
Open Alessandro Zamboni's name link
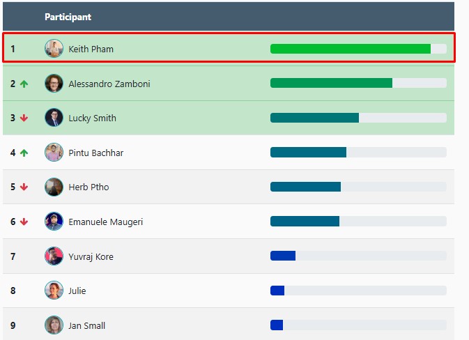pos(109,84)
